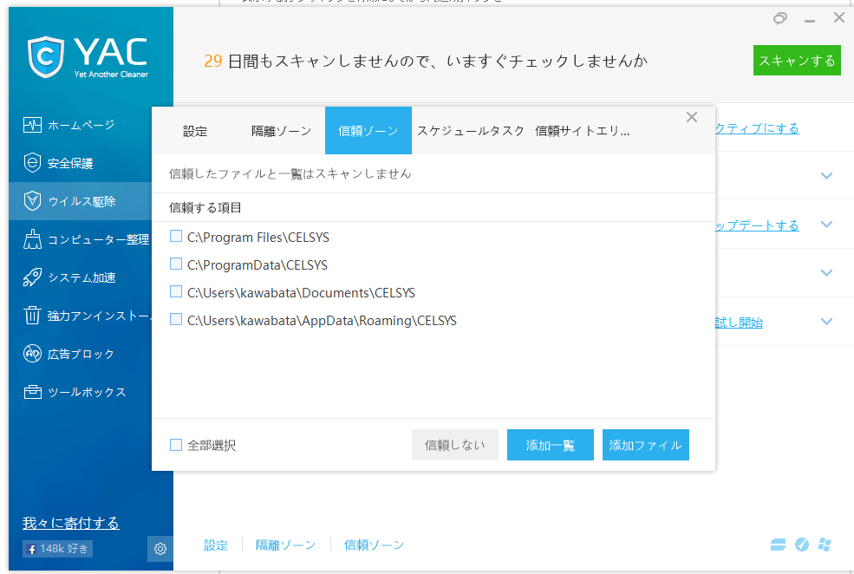
Task: Switch to the 隔離ゾーン tab
Action: point(281,131)
